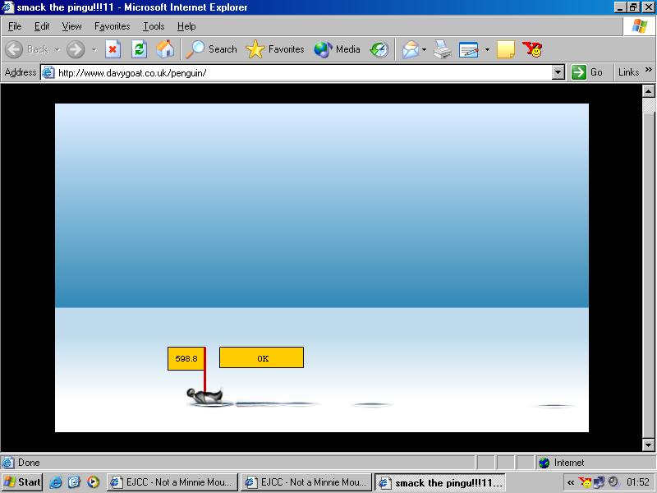
Task: Open the Help menu
Action: click(x=186, y=26)
